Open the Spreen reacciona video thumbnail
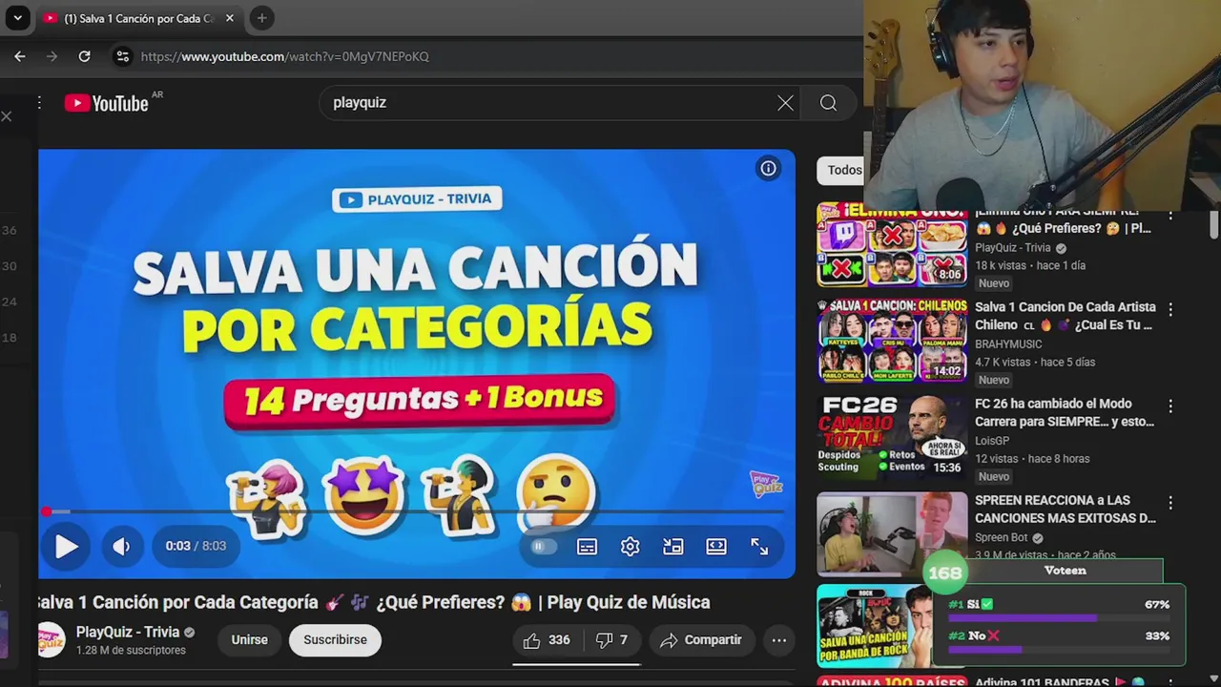 click(x=892, y=533)
